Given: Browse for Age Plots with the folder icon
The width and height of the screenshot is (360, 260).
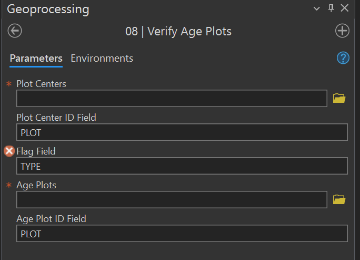Looking at the screenshot, I should click(339, 199).
